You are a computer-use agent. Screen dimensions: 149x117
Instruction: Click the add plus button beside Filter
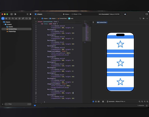pyautogui.click(x=3, y=104)
